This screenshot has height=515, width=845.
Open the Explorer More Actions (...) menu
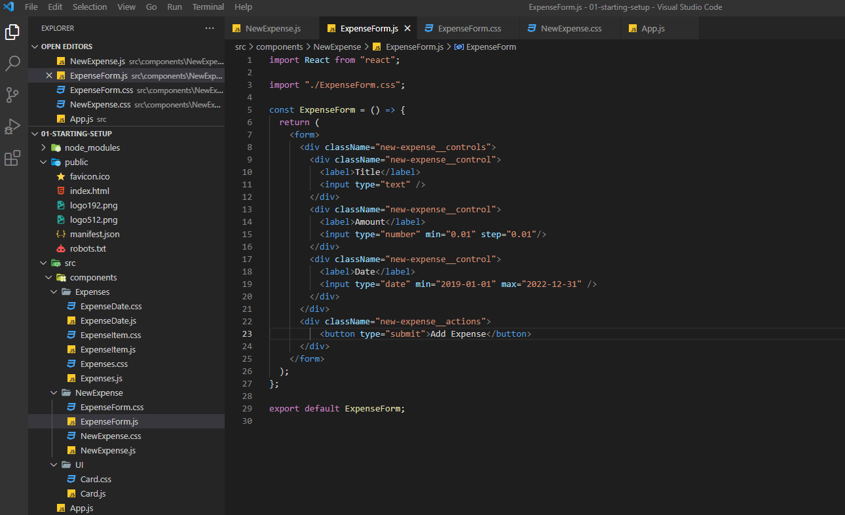click(210, 28)
